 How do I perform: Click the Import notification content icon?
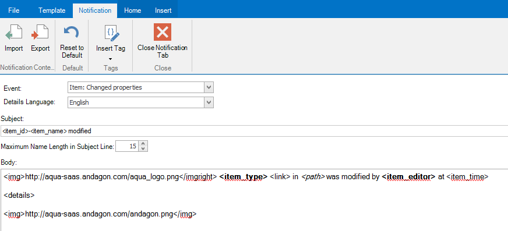[13, 33]
